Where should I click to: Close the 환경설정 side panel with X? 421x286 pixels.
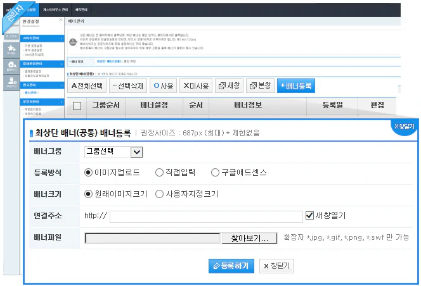(61, 20)
